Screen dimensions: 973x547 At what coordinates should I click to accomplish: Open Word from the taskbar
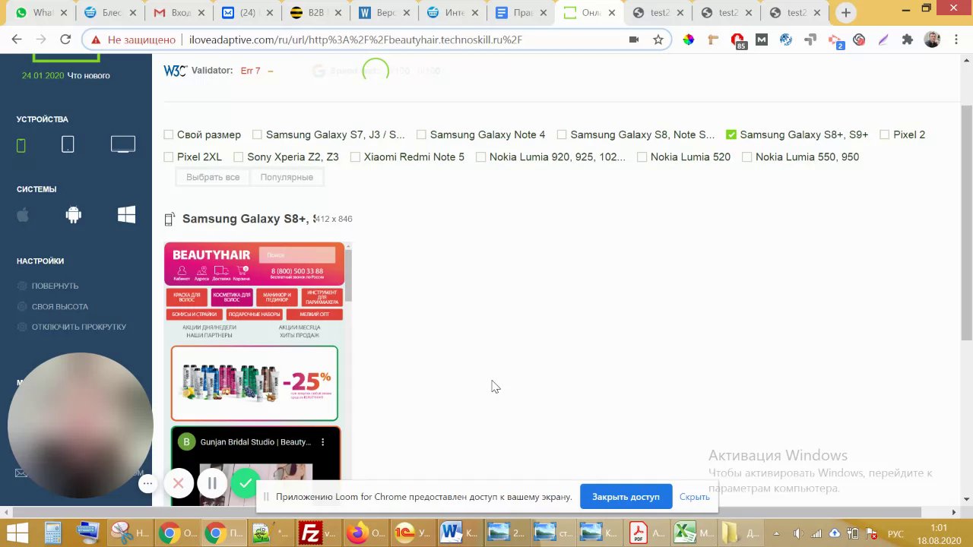click(452, 532)
